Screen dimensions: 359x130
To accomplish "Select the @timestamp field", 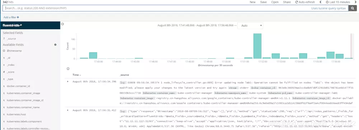I will (x=14, y=51).
